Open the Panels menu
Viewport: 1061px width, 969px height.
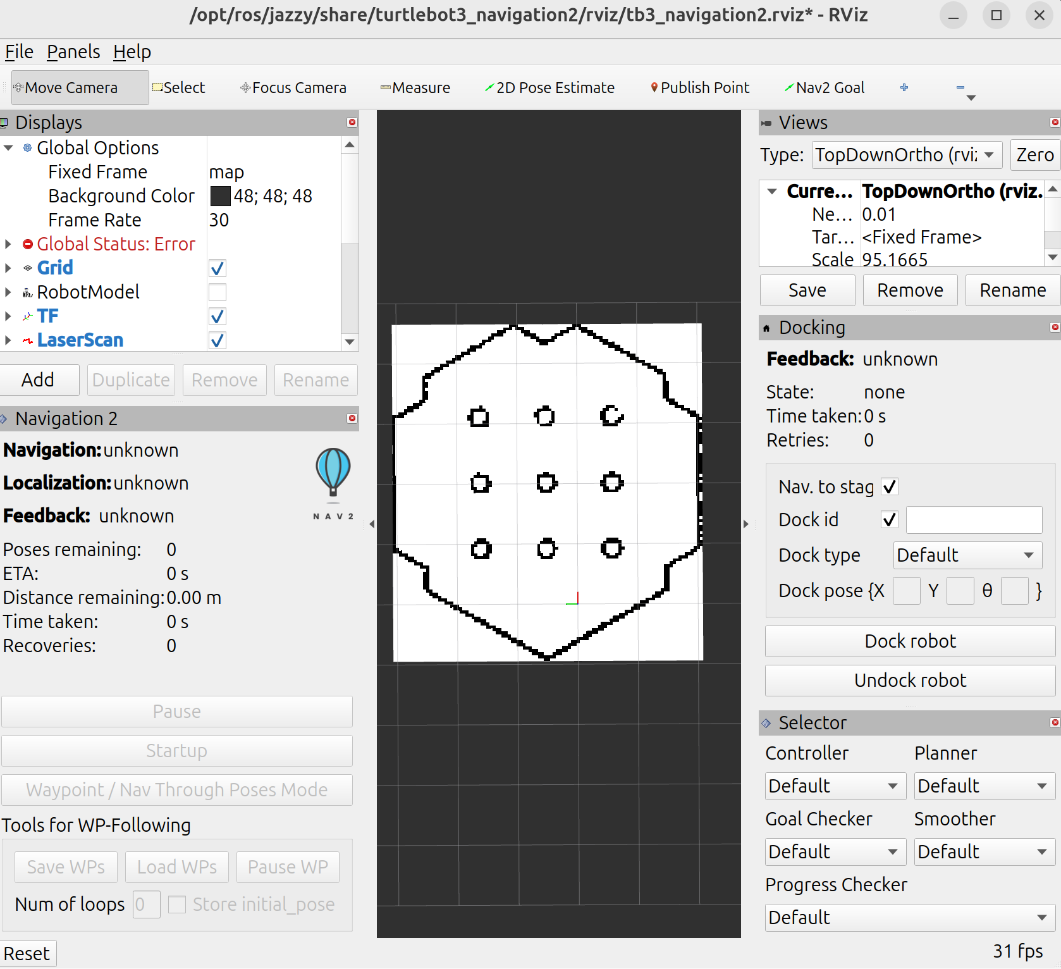(73, 52)
